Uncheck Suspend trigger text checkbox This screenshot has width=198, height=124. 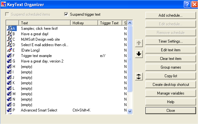coord(66,14)
